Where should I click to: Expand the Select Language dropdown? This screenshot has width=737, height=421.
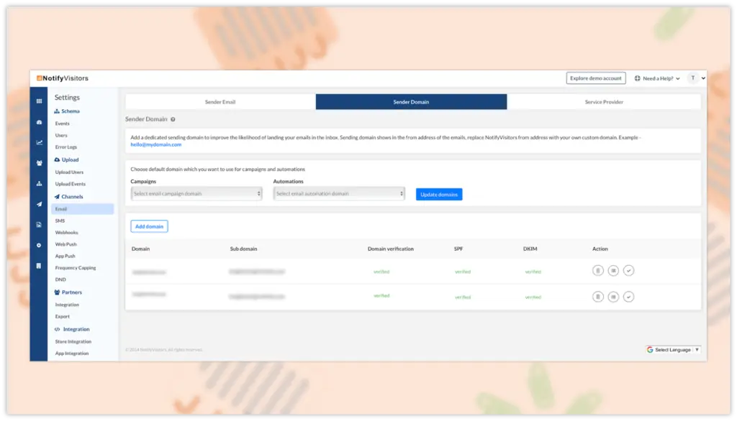click(673, 350)
